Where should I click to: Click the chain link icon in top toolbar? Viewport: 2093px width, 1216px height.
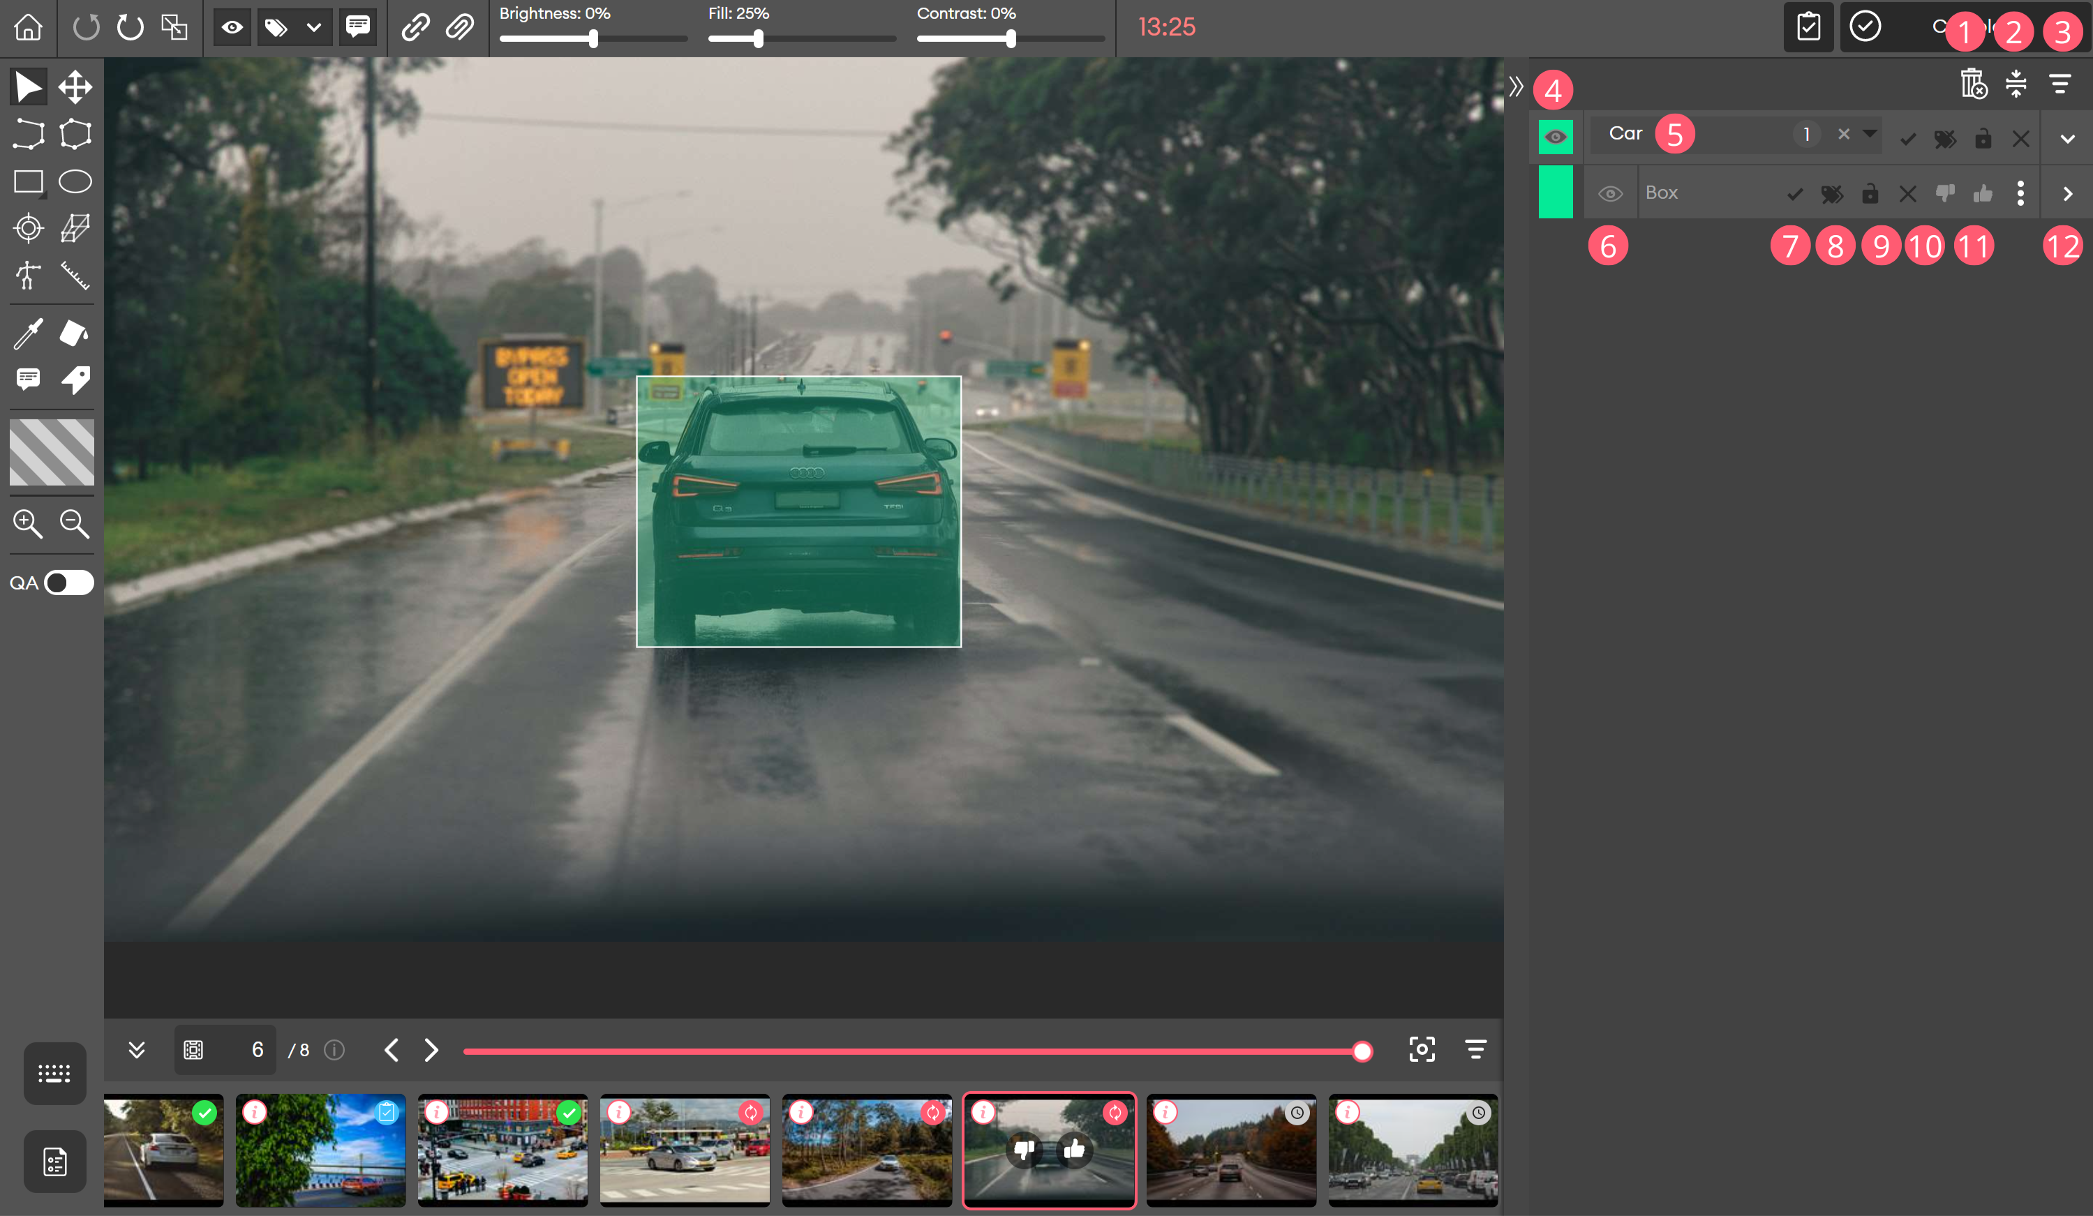(415, 27)
